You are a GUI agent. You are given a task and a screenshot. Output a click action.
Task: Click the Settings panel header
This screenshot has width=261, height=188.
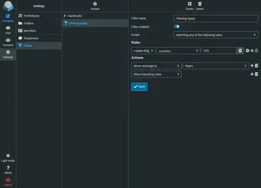pyautogui.click(x=39, y=6)
